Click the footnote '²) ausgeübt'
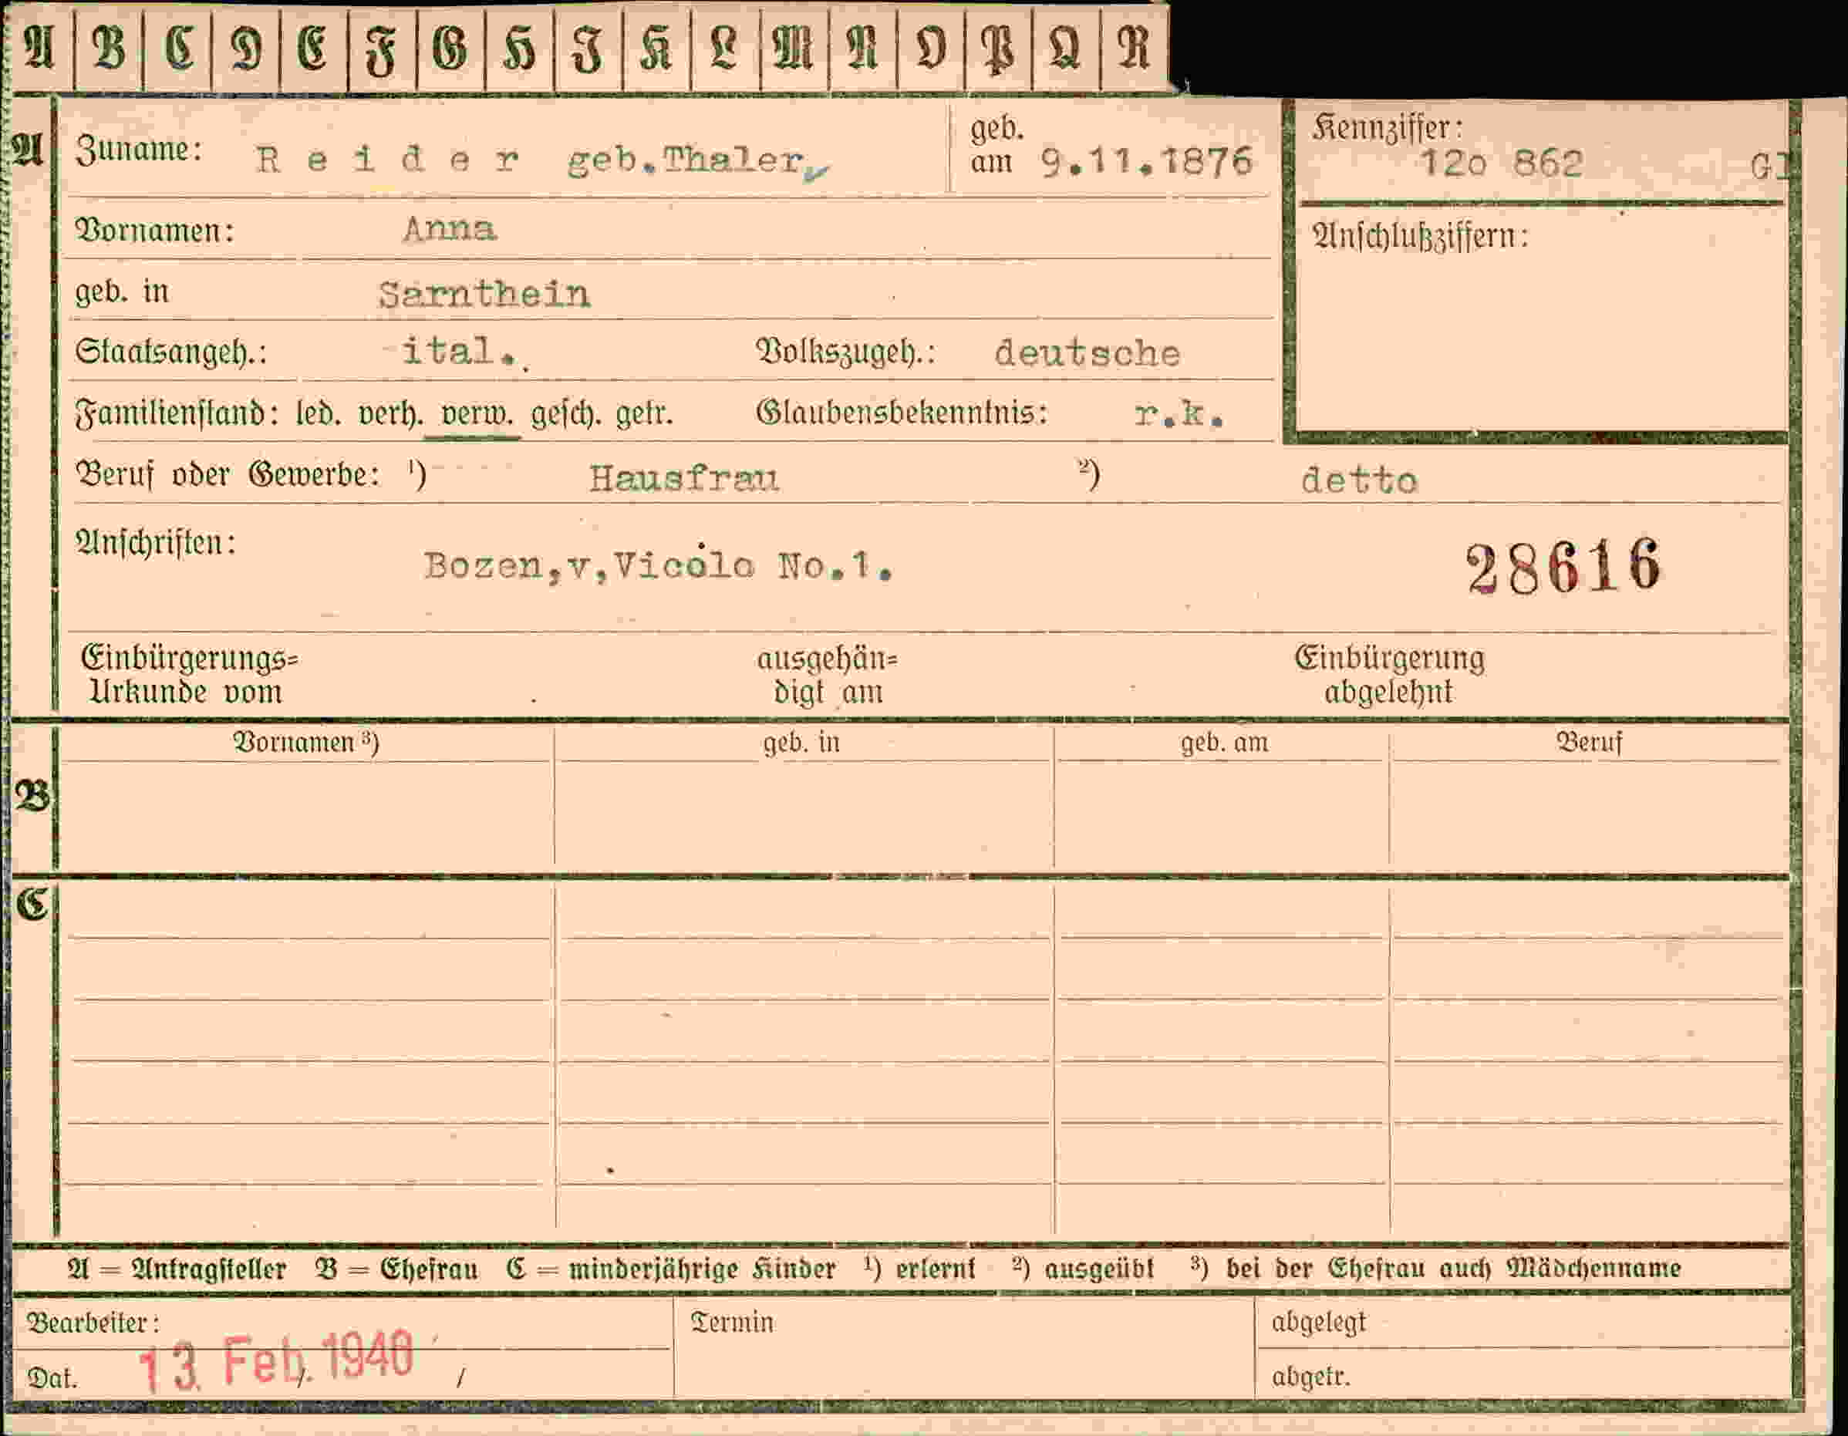 1082,1268
